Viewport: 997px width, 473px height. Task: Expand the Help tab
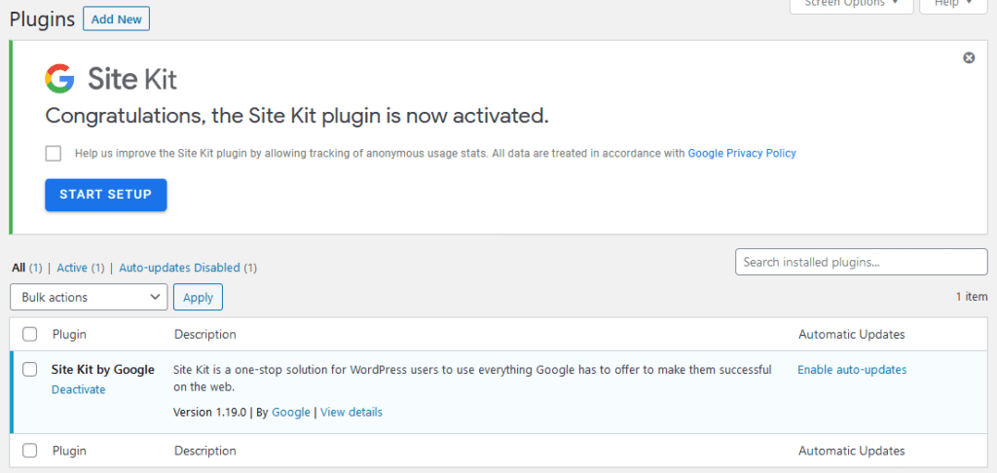[953, 4]
